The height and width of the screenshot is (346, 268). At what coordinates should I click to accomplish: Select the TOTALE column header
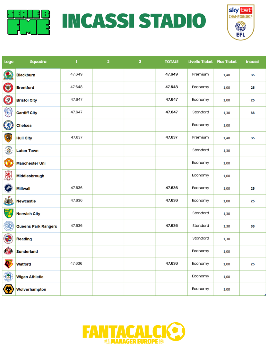(x=172, y=62)
